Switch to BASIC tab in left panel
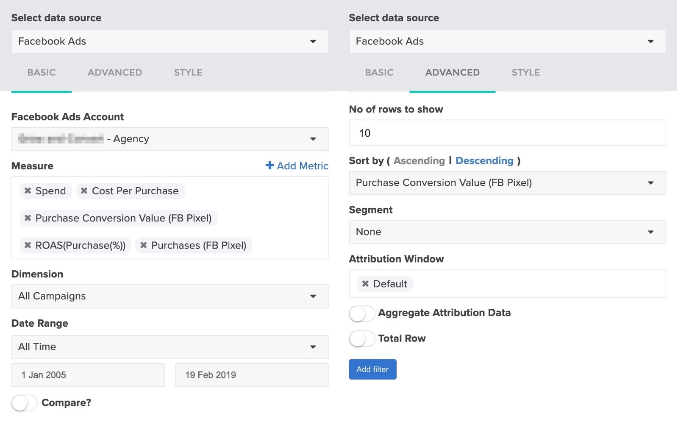This screenshot has height=434, width=678. coord(42,73)
